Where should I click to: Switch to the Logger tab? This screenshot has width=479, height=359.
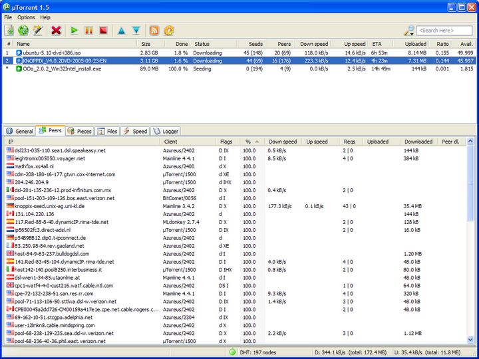[166, 131]
